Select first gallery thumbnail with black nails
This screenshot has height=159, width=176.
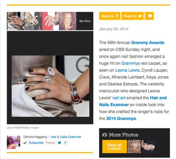click(x=15, y=21)
